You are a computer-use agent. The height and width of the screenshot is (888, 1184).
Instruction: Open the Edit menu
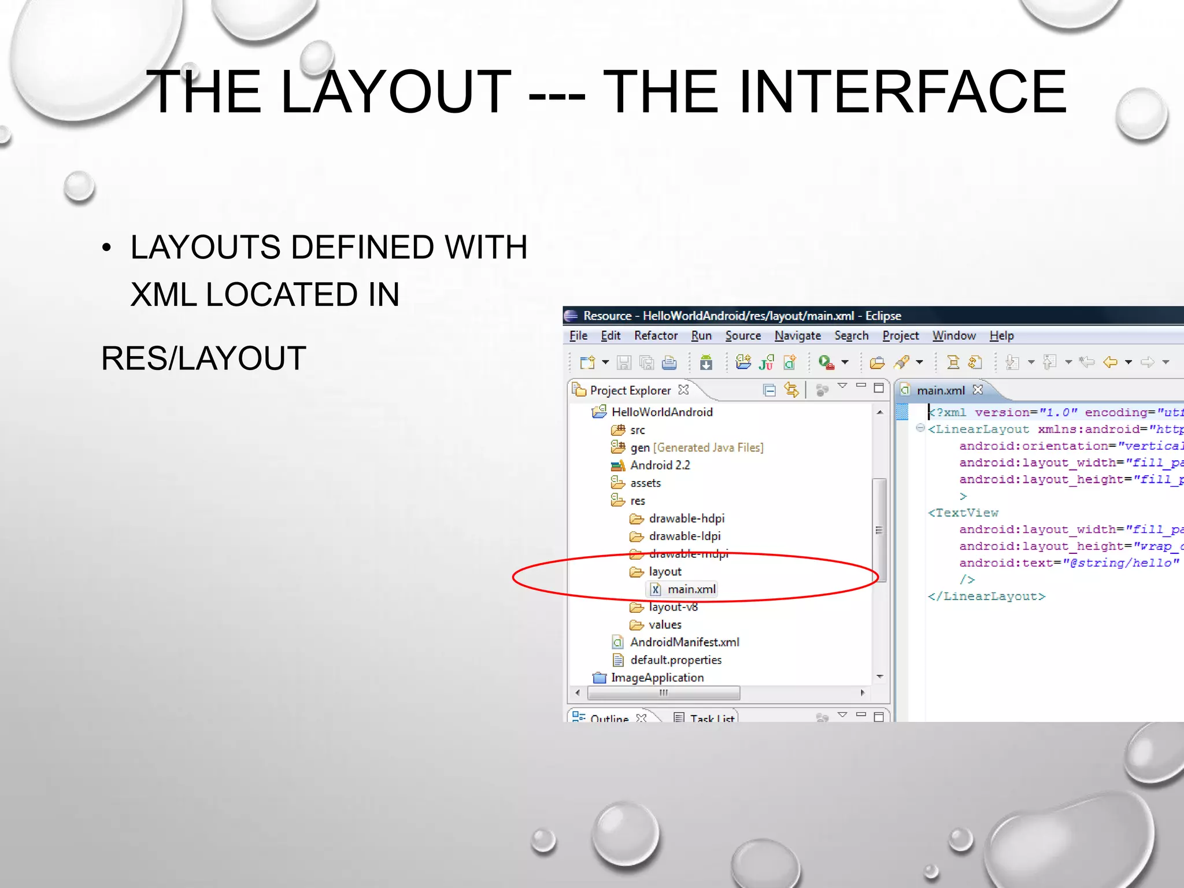(610, 336)
